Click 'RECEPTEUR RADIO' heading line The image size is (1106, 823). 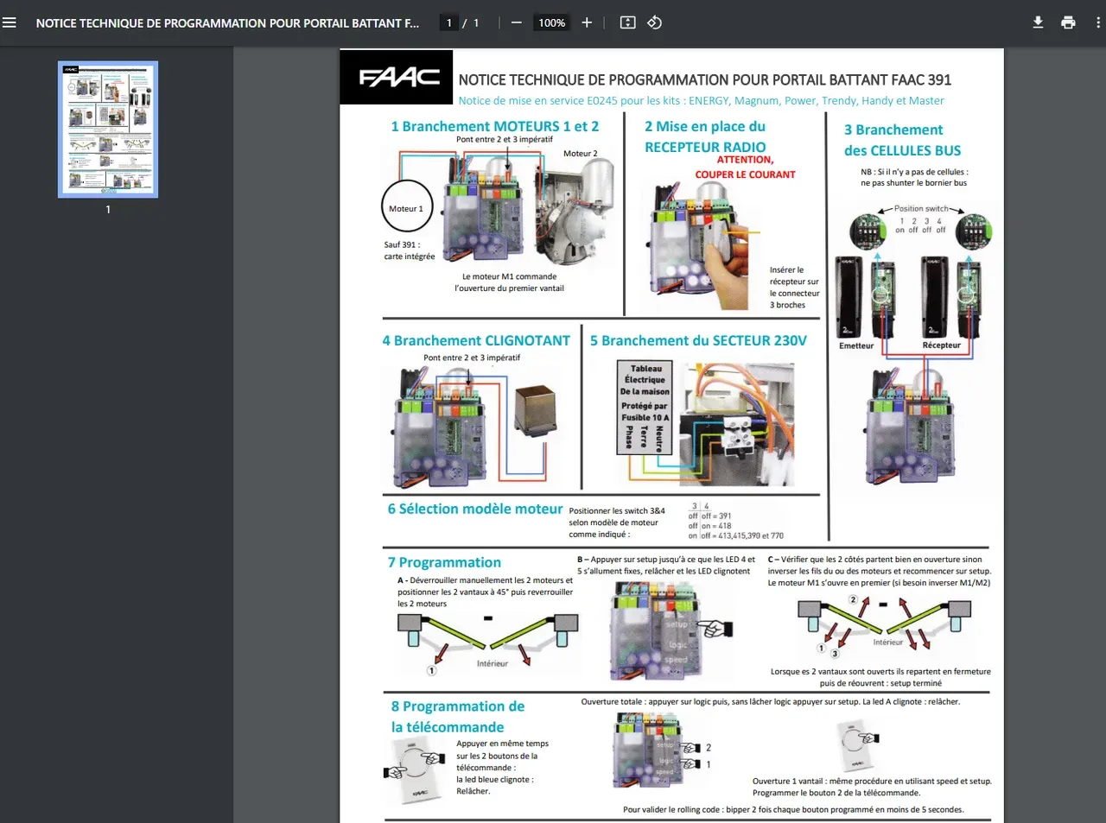[705, 147]
